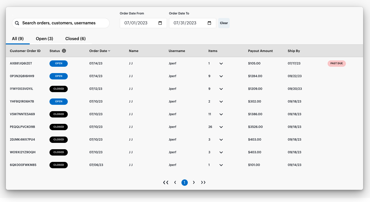Expand items for order V5W7NNTE5A69
The image size is (370, 202).
221,114
